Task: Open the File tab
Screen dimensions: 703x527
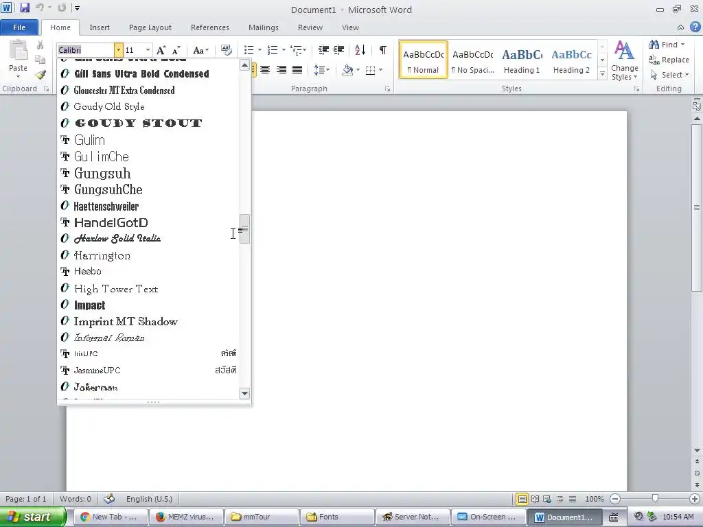Action: tap(19, 27)
